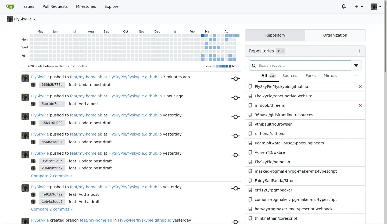Click the plus icon to add repository
This screenshot has width=387, height=224.
pos(359,51)
